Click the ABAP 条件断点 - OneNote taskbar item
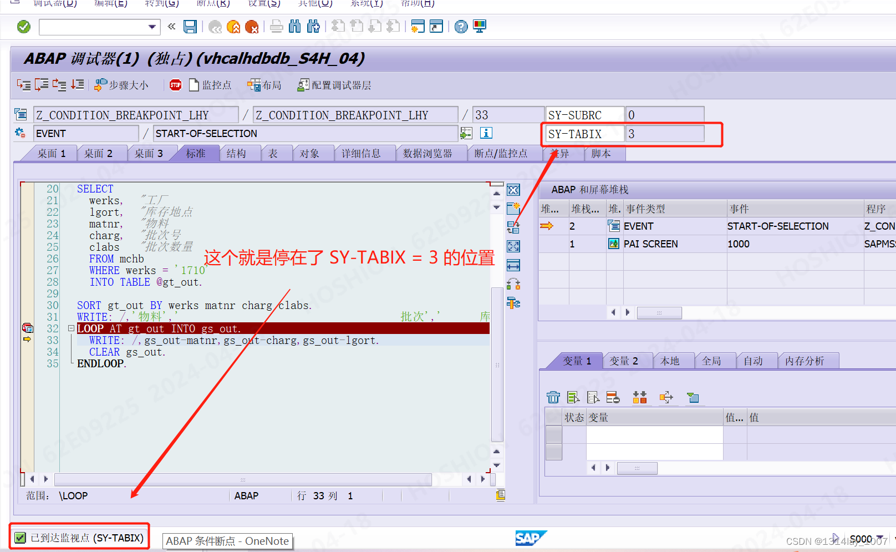Image resolution: width=896 pixels, height=552 pixels. click(227, 541)
